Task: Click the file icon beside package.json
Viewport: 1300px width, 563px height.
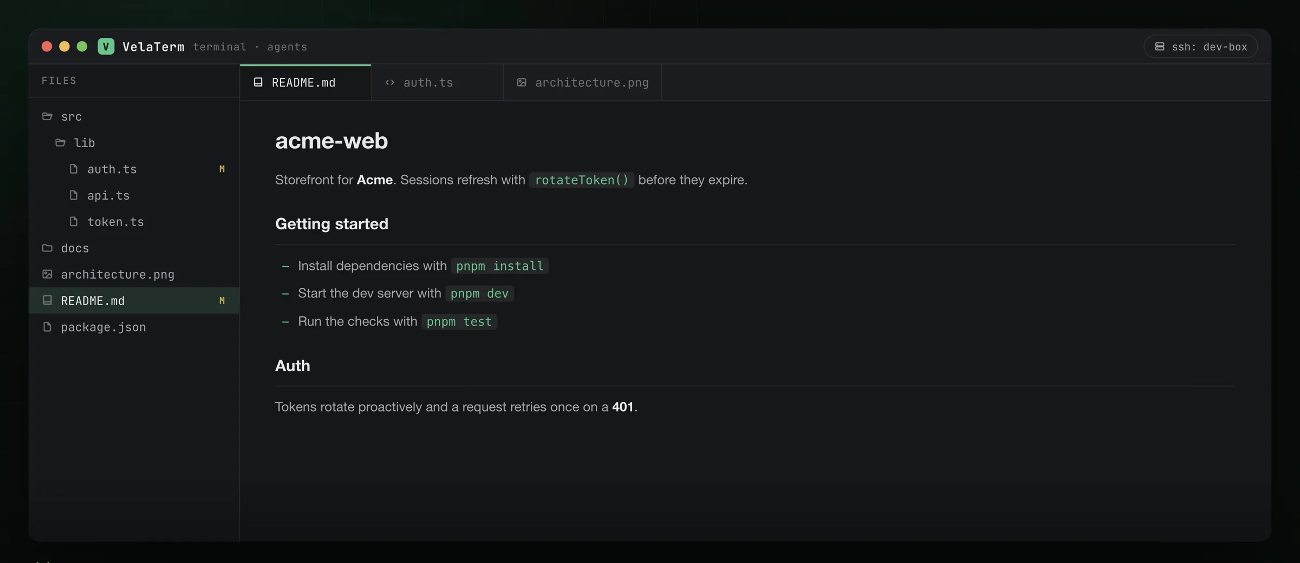Action: tap(47, 327)
